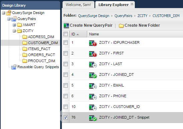Click the ZCITY - PHONE name

(x=113, y=96)
